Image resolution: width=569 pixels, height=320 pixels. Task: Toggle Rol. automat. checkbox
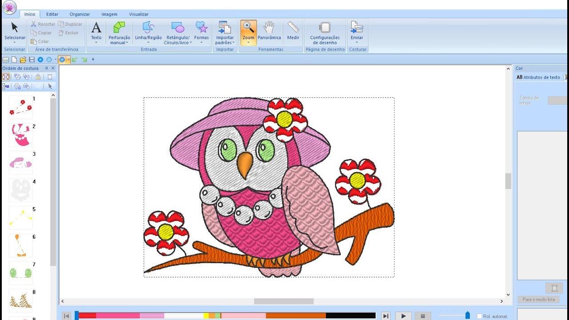[x=479, y=316]
